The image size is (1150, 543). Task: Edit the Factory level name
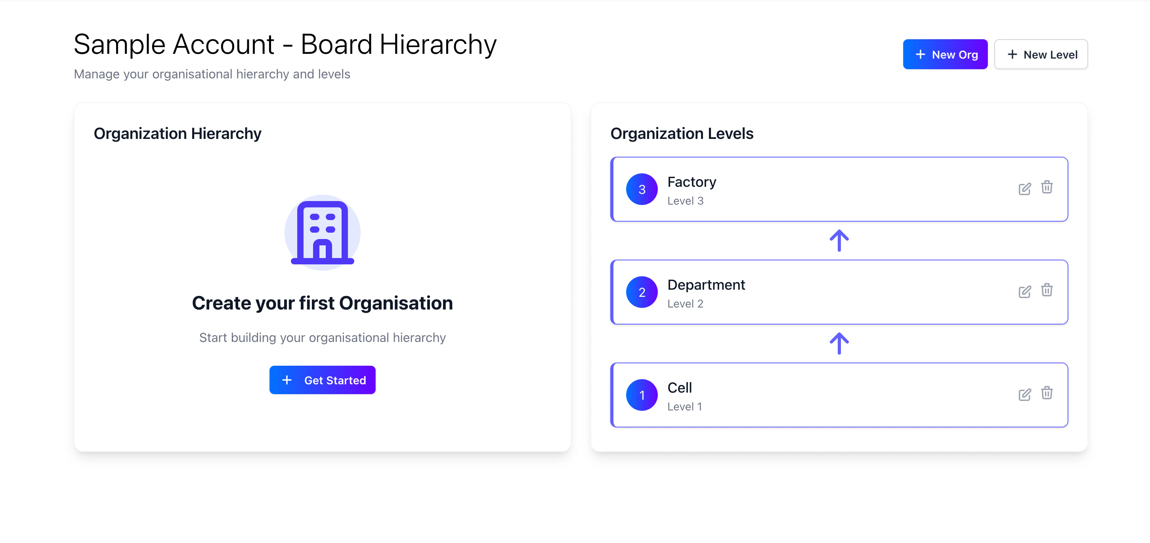(x=1024, y=189)
